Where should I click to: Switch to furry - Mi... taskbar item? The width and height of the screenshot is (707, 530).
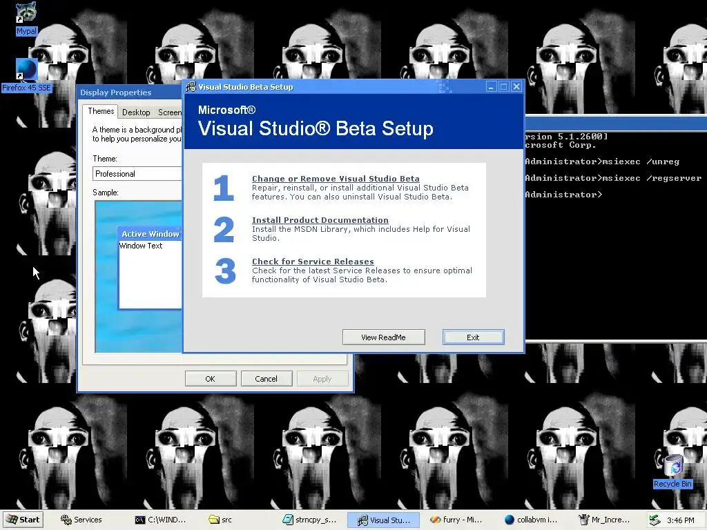[456, 520]
